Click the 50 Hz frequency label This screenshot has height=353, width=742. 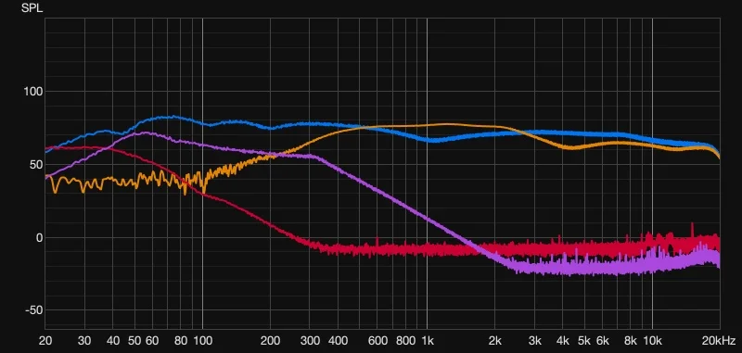tap(134, 340)
